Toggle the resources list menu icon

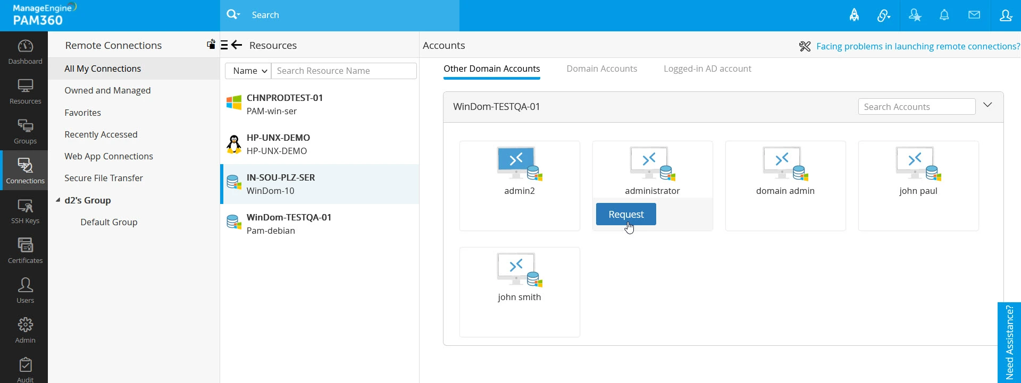click(x=224, y=45)
